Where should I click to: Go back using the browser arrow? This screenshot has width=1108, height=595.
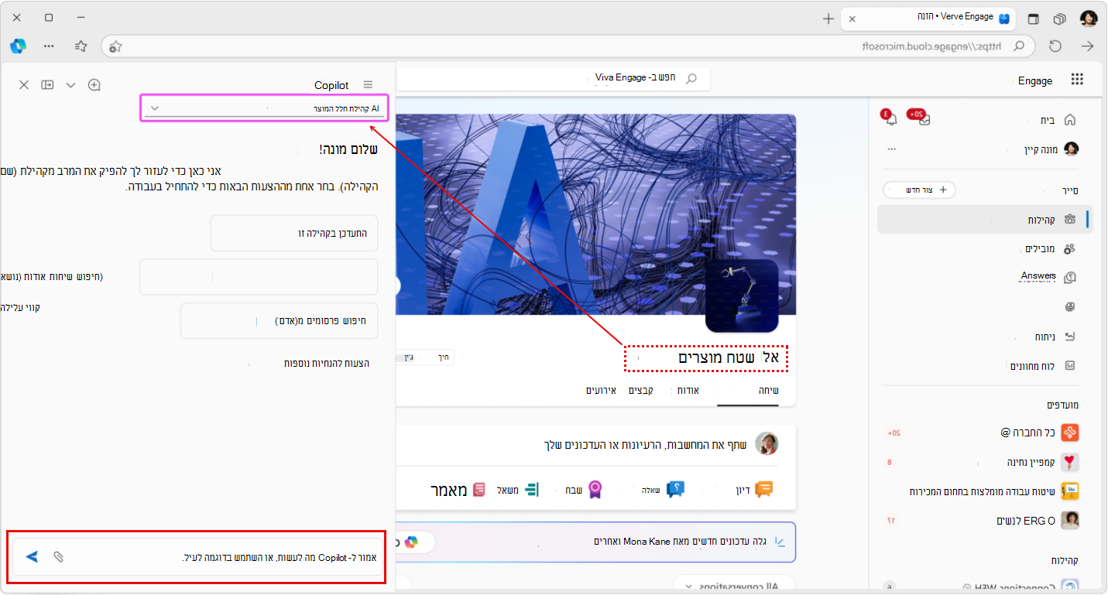(1087, 46)
